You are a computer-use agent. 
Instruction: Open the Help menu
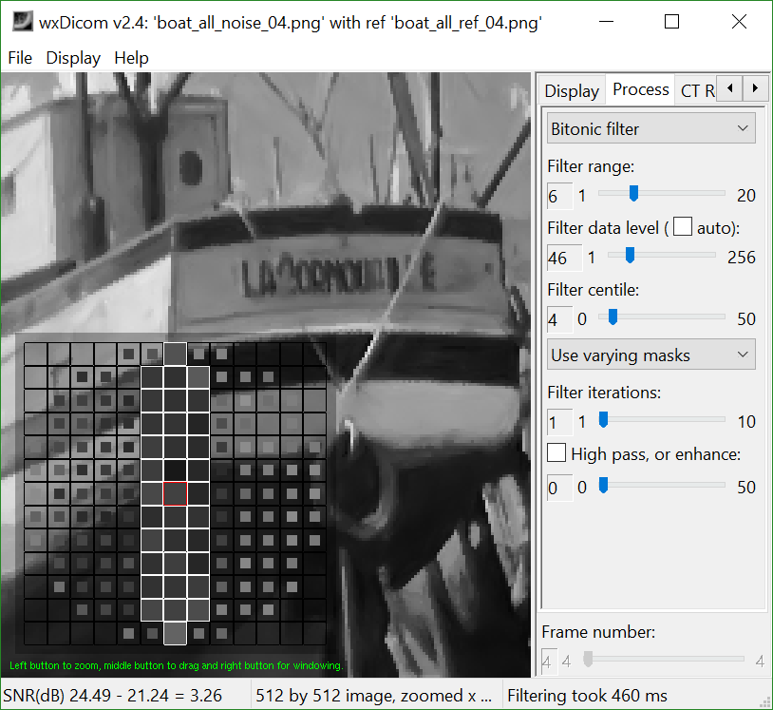coord(131,58)
